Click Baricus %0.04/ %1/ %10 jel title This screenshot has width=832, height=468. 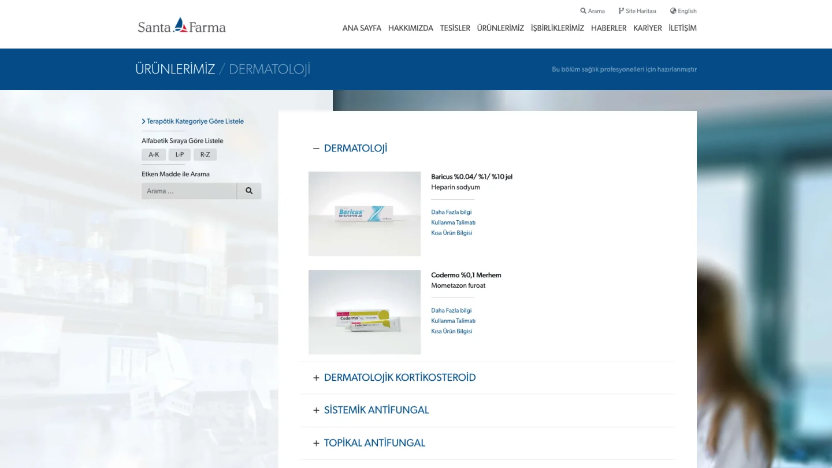tap(472, 177)
